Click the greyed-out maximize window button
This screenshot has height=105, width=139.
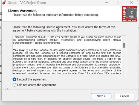coord(119,2)
